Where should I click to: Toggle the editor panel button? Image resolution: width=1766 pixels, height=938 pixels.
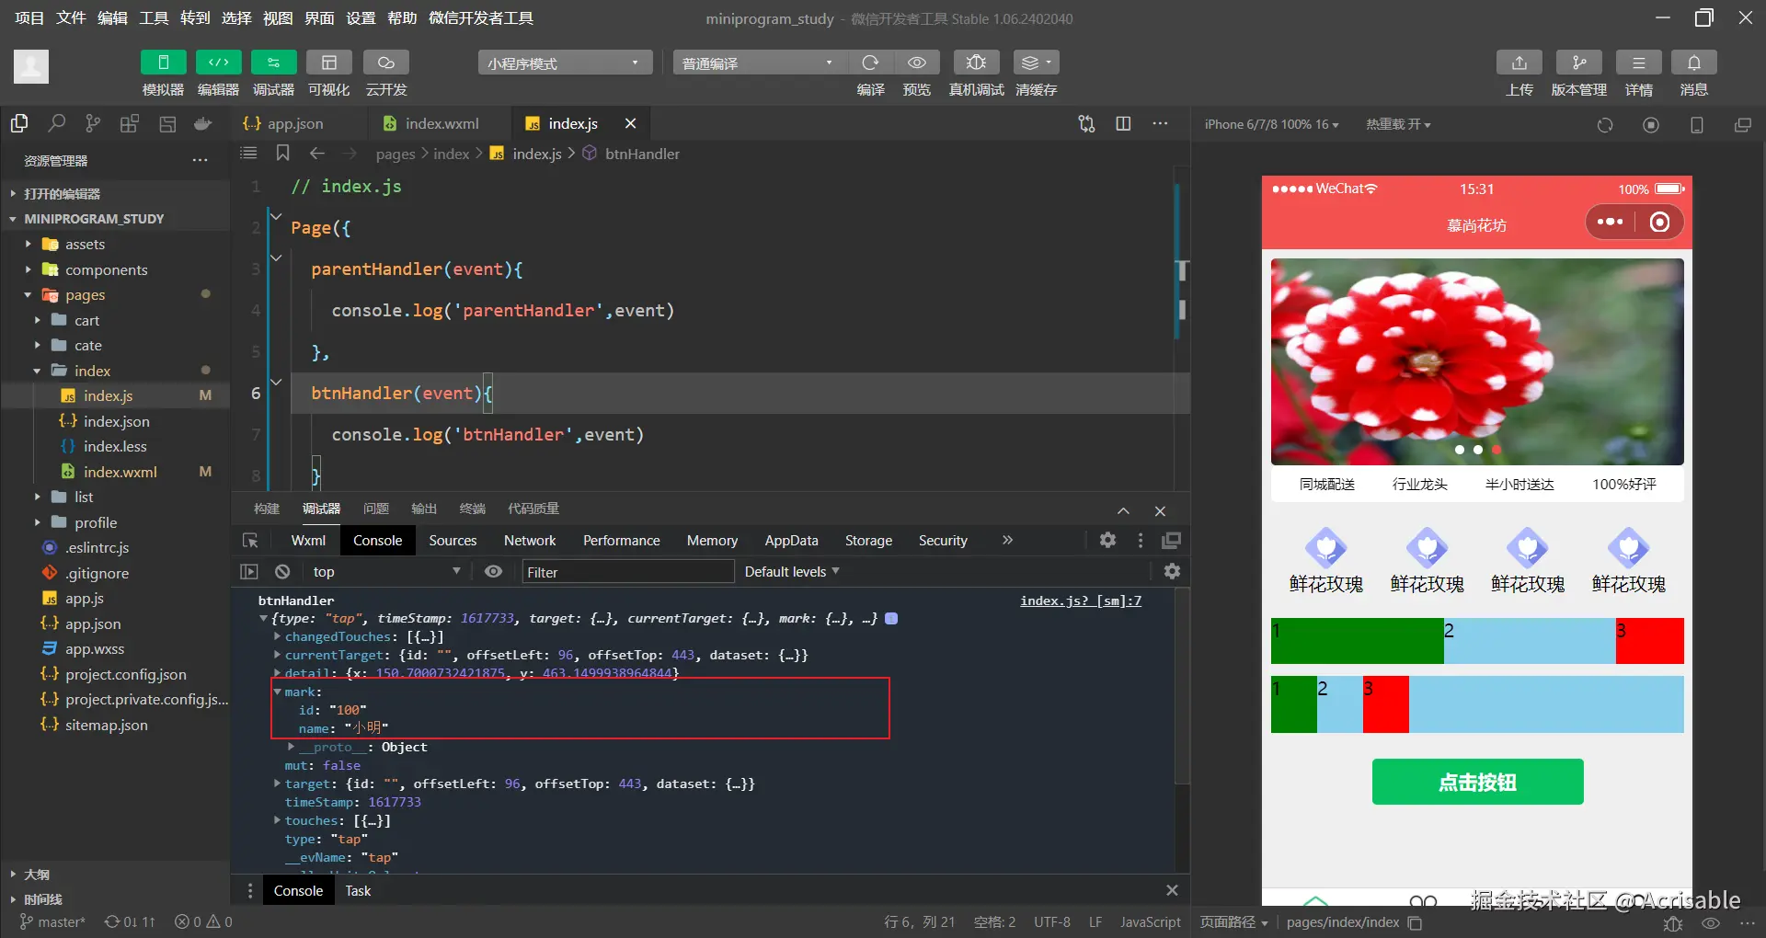coord(218,63)
